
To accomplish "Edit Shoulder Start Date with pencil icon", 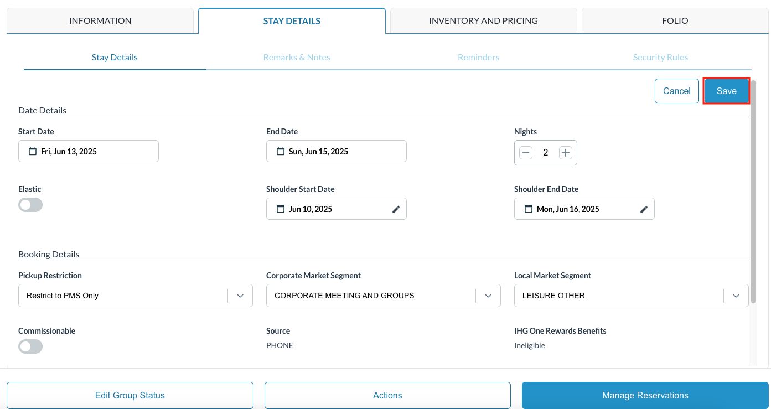I will [396, 209].
